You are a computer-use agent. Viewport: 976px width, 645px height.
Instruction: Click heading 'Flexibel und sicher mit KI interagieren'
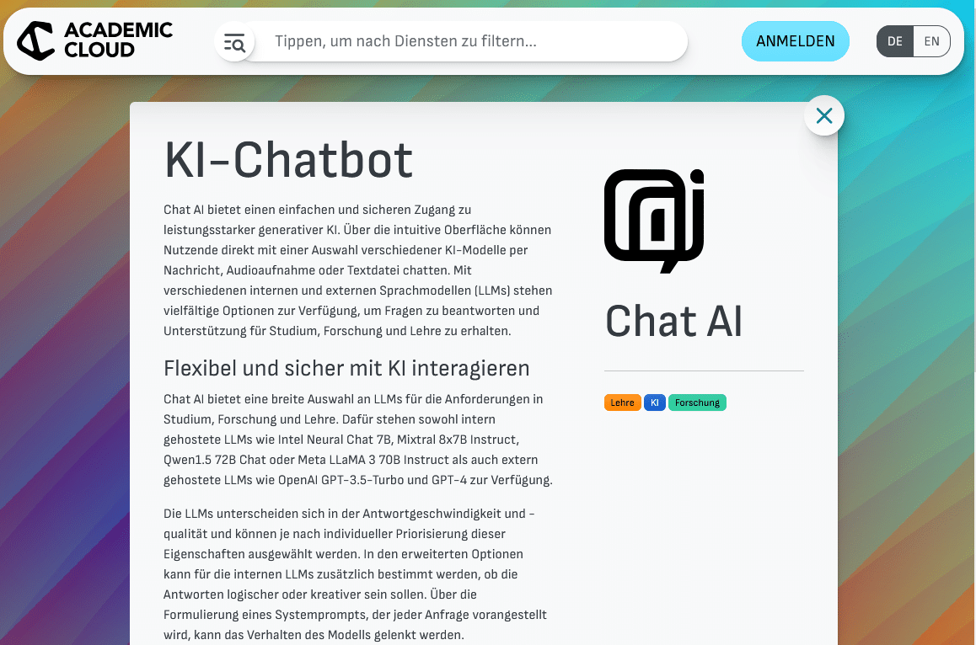[346, 368]
